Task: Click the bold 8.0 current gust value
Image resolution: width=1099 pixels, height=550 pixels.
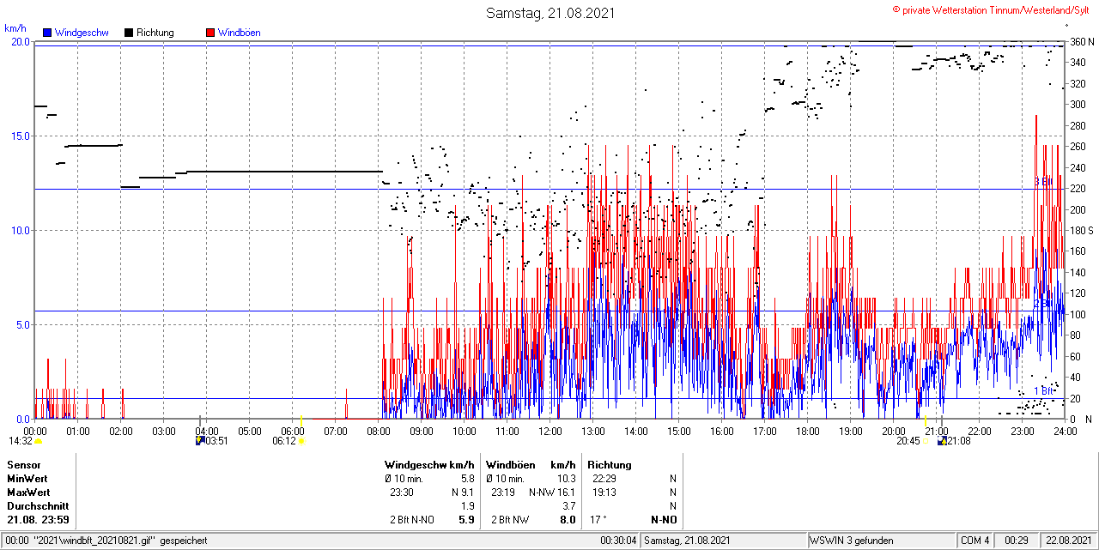Action: pyautogui.click(x=568, y=520)
